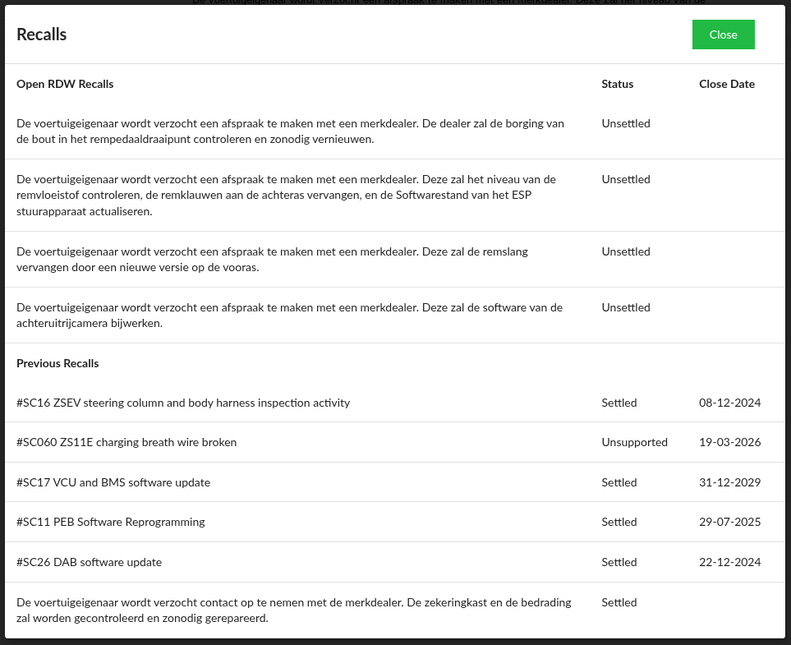Click "Settled" status of the #SC16 recall

click(x=619, y=403)
